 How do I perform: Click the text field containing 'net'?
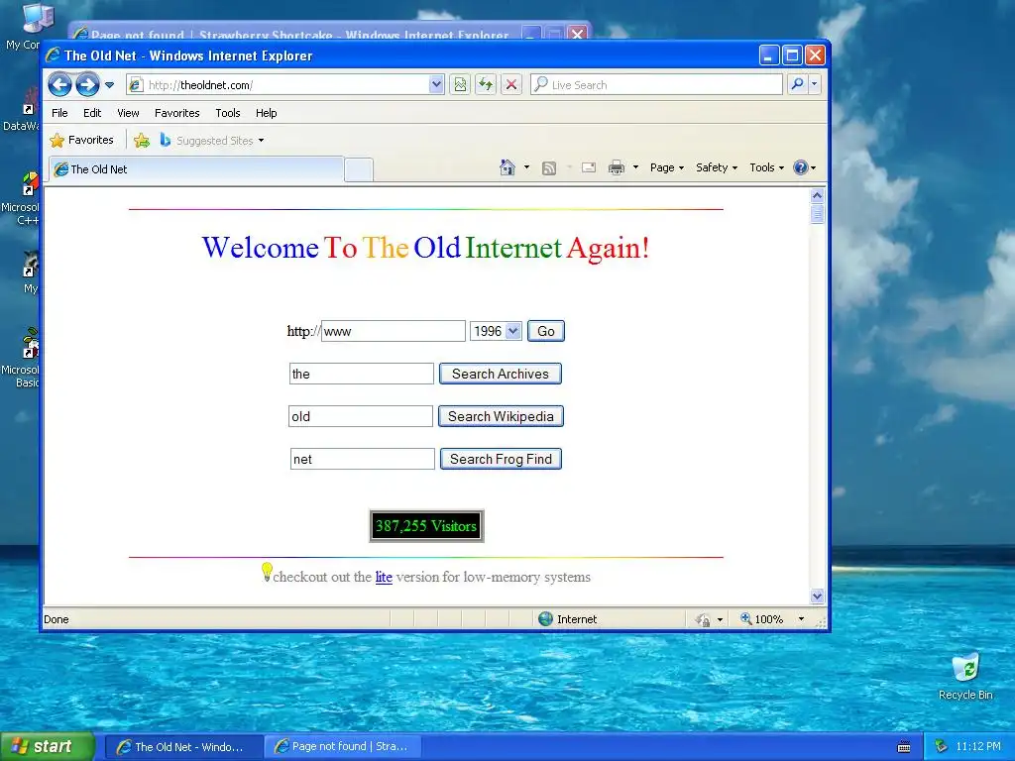(x=363, y=460)
